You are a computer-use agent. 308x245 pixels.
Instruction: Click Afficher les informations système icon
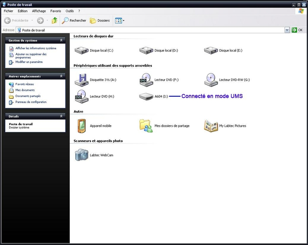tap(11, 49)
